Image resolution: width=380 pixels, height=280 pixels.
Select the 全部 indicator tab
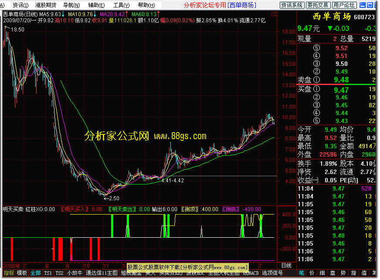[35, 273]
